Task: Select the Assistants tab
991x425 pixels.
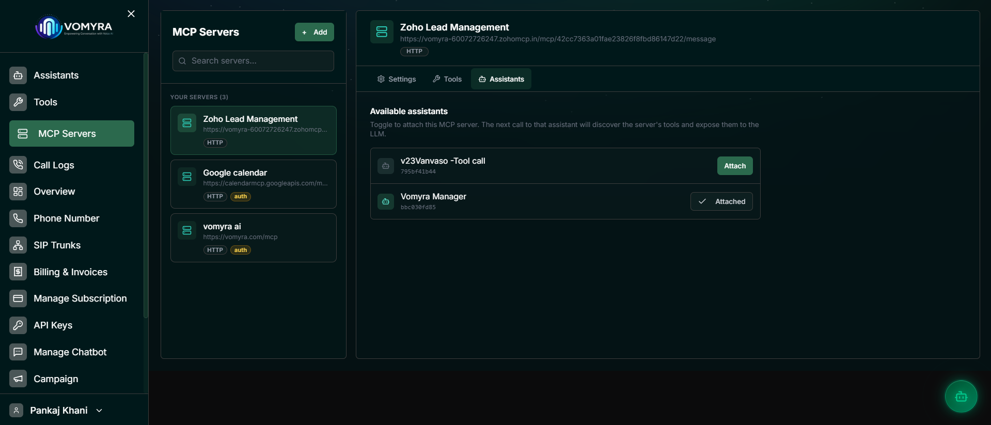Action: 501,79
